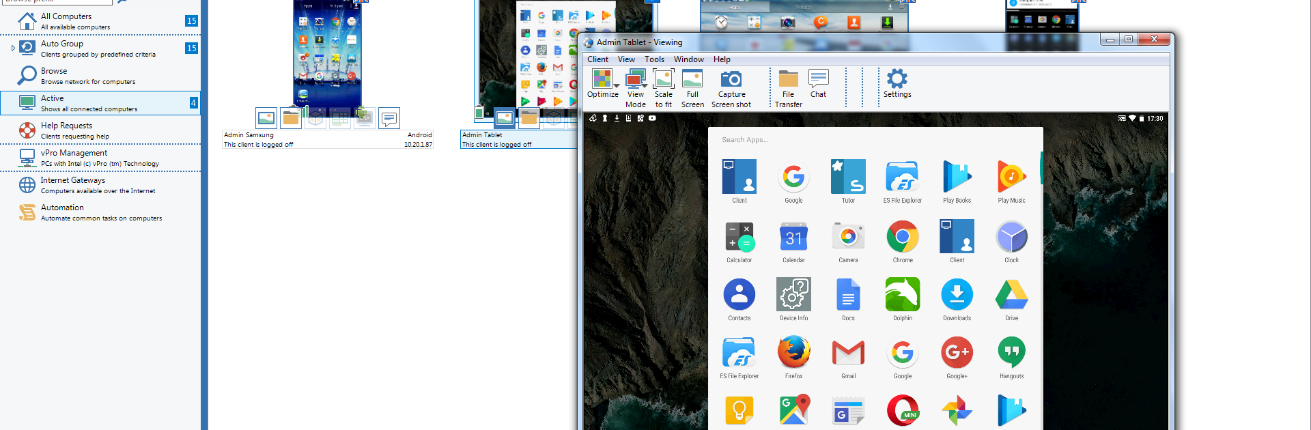Viewport: 1311px width, 430px height.
Task: Open the Help menu
Action: pyautogui.click(x=722, y=59)
